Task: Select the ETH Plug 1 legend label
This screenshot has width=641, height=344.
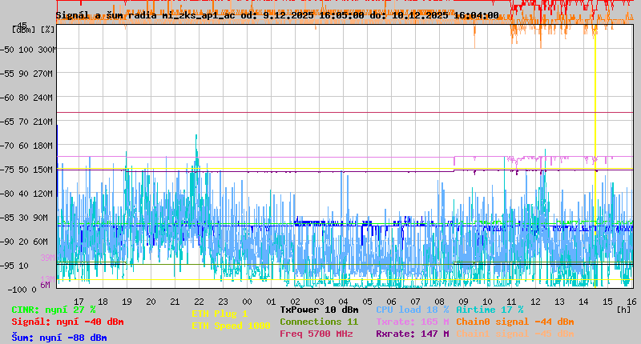Action: point(220,314)
